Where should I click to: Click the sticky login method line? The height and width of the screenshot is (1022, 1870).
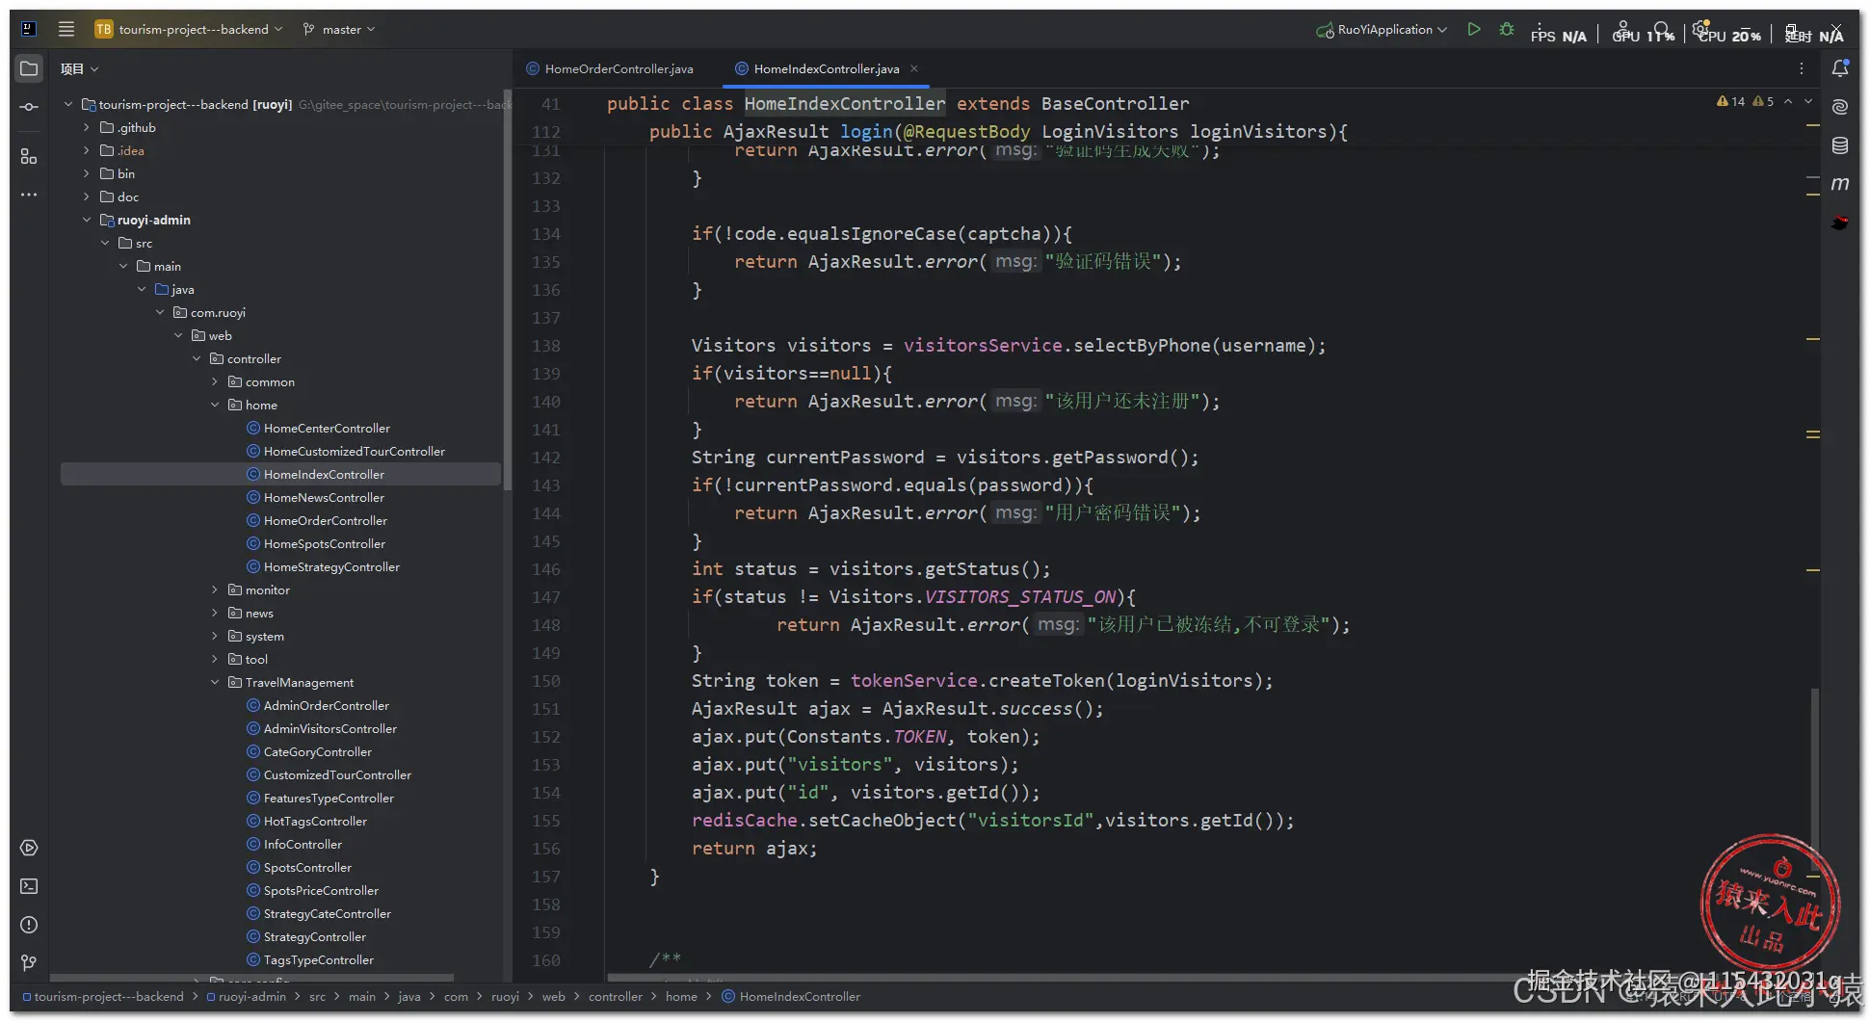point(998,131)
